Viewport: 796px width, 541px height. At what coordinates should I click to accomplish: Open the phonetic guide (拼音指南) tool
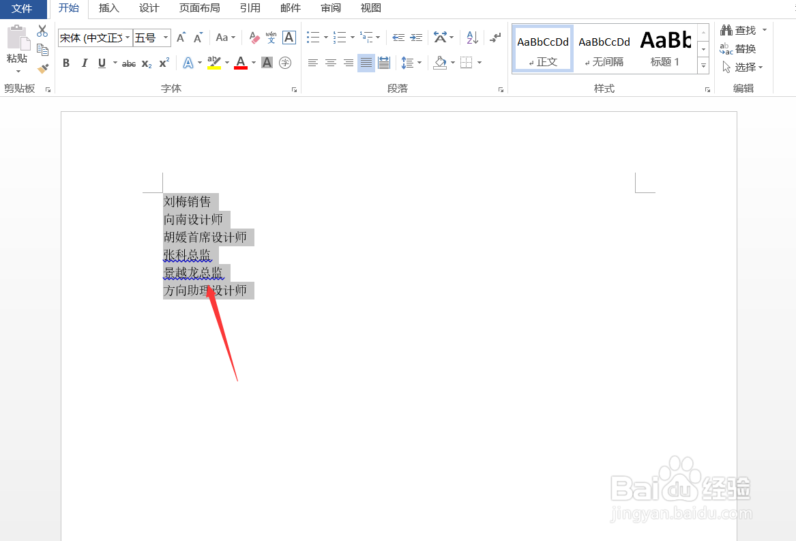pyautogui.click(x=271, y=37)
